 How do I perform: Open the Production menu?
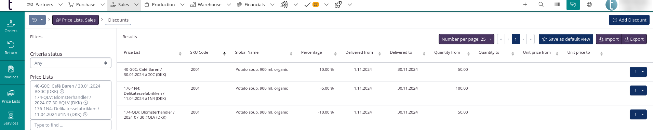(x=160, y=5)
